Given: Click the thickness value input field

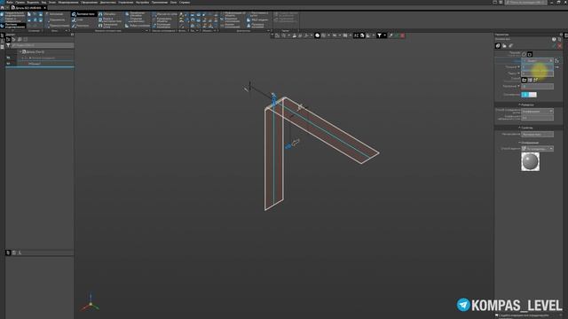Looking at the screenshot, I should [x=537, y=67].
